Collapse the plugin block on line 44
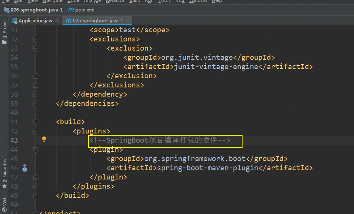Image resolution: width=354 pixels, height=214 pixels. 36,150
